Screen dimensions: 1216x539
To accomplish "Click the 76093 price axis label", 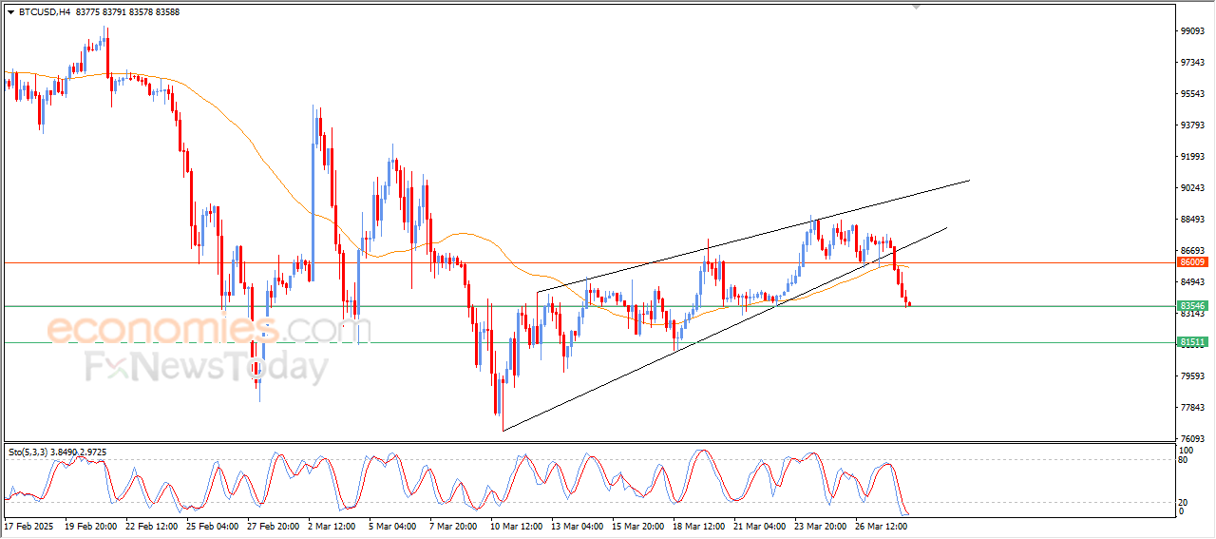I will [x=1192, y=438].
